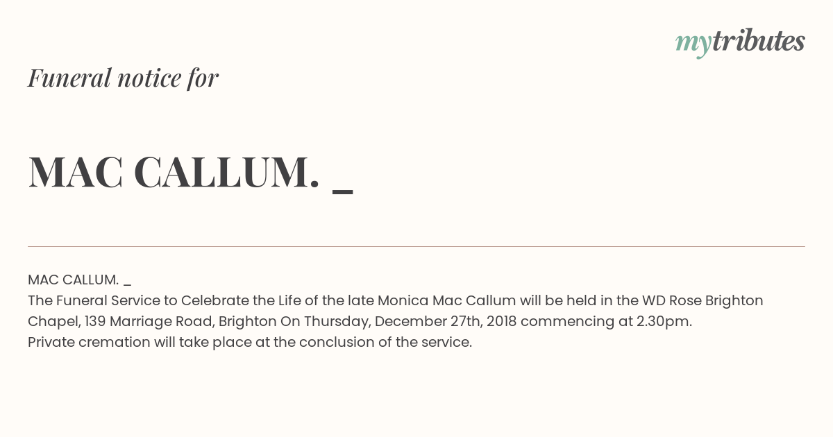The image size is (833, 437).
Task: Click the 'Funeral notice for' heading
Action: point(123,78)
